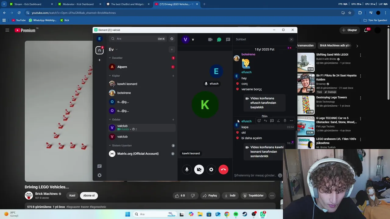390x219 pixels.
Task: Open the Kick bookmark
Action: tap(65, 20)
